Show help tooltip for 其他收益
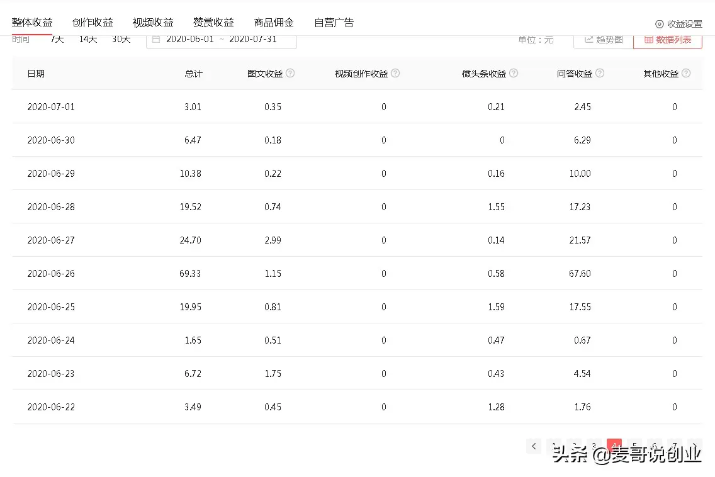This screenshot has width=715, height=477. (x=686, y=73)
